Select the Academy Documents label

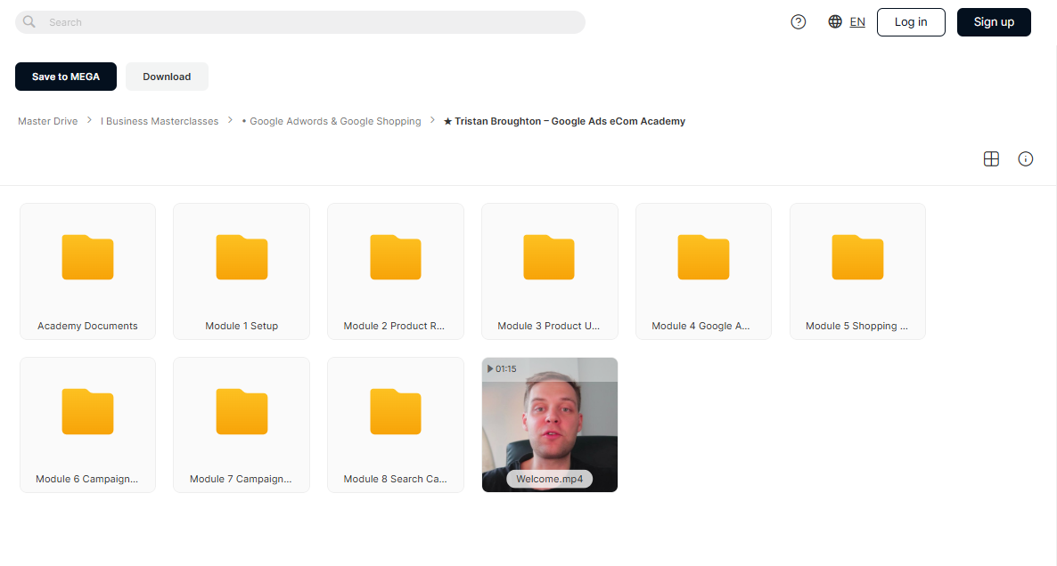87,326
